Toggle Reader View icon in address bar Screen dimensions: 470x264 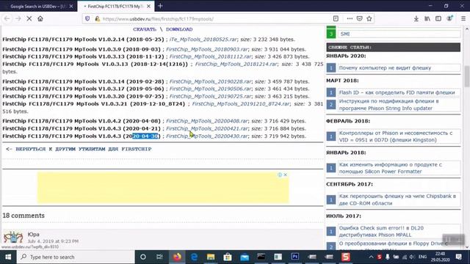(336, 18)
